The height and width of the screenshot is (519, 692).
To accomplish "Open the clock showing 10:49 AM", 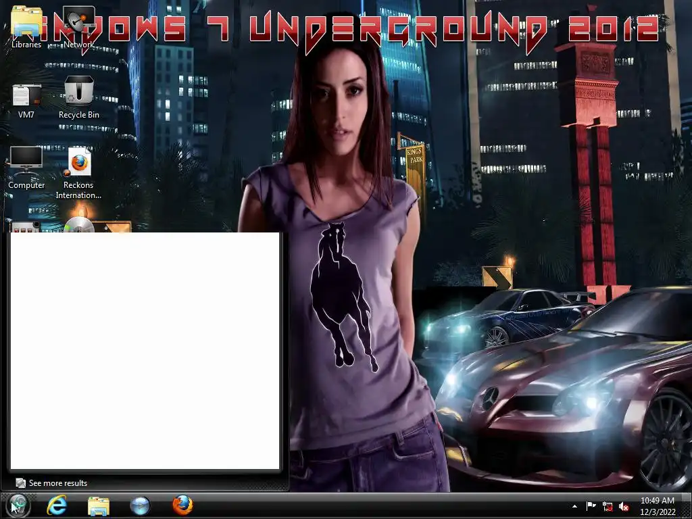I will point(658,506).
